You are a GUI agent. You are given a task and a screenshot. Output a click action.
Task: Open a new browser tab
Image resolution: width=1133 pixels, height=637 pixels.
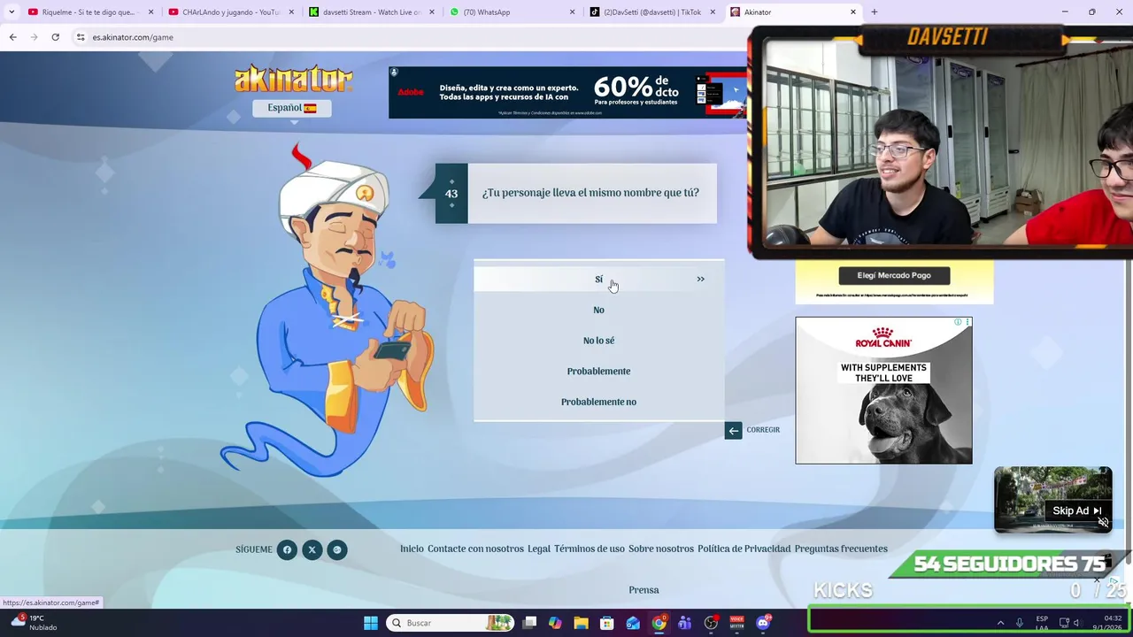pyautogui.click(x=874, y=12)
